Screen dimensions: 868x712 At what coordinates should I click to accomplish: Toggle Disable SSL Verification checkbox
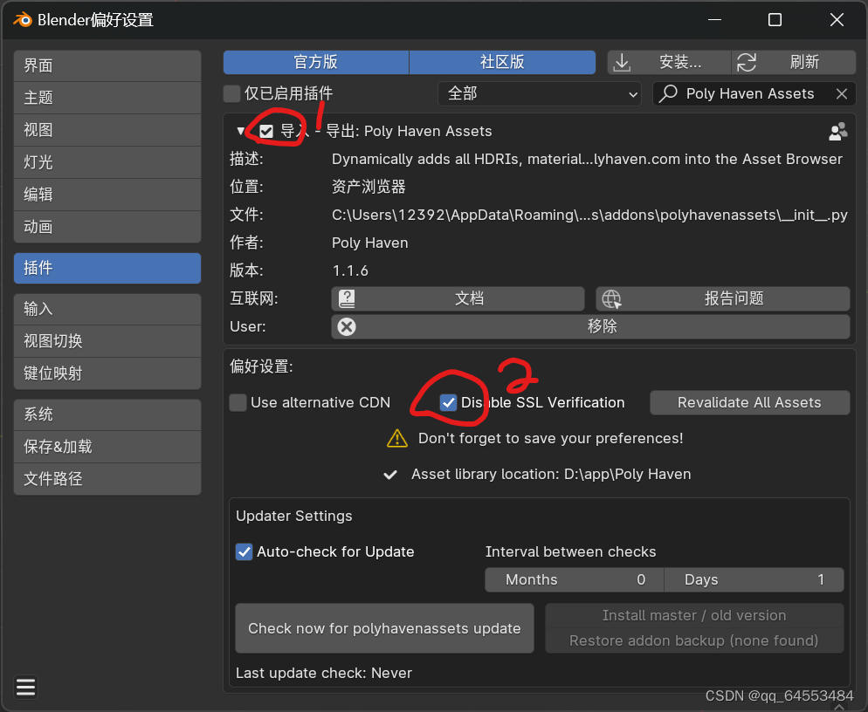pyautogui.click(x=448, y=402)
